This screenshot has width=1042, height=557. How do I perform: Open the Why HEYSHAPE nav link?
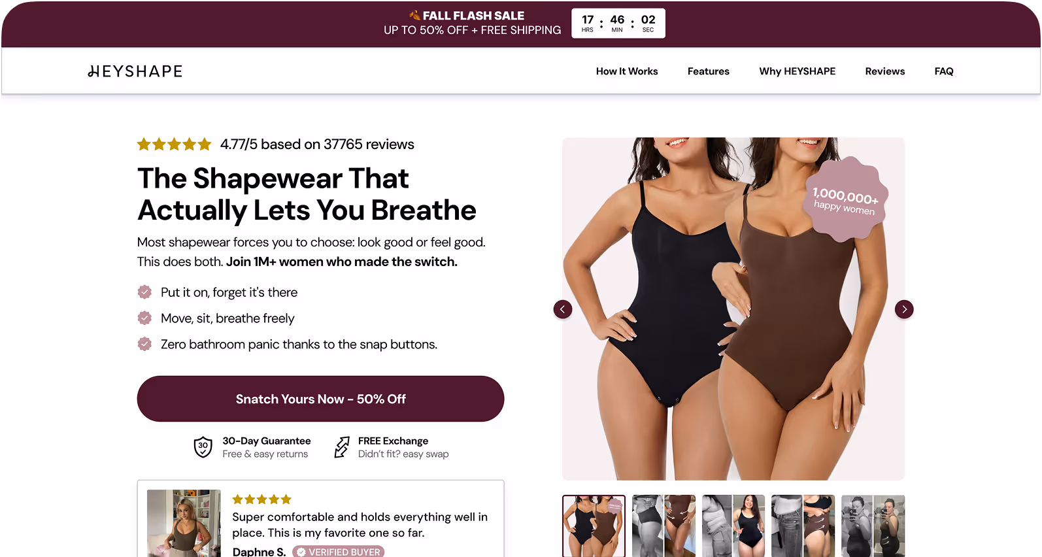point(798,71)
